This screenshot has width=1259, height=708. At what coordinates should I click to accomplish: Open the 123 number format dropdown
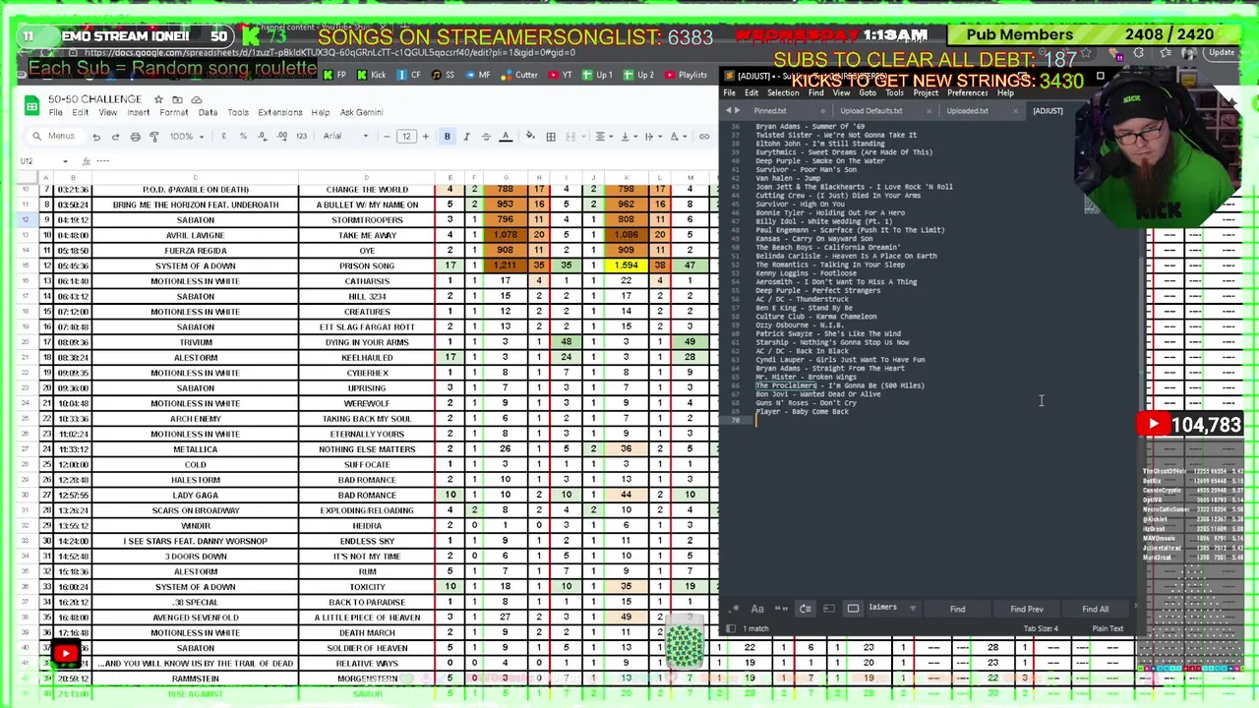(x=301, y=137)
